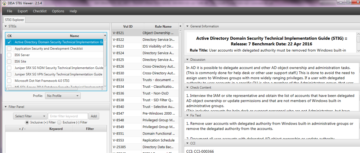This screenshot has height=153, width=360.
Task: Click the Add filter button
Action: click(x=94, y=116)
